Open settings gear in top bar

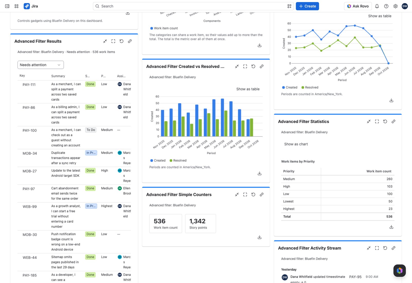coord(396,6)
